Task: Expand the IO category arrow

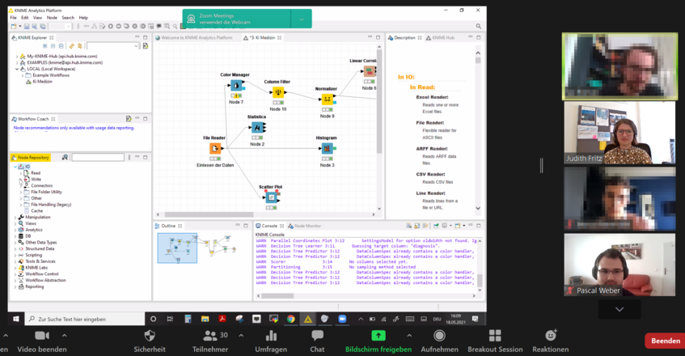Action: [x=15, y=167]
